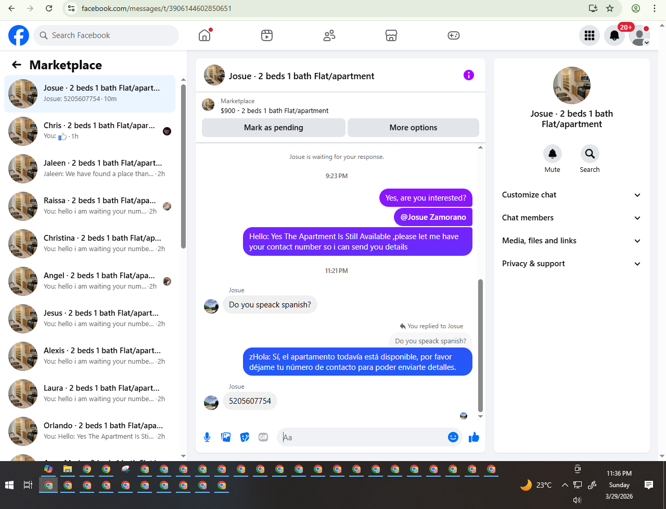Open Jesus conversation in list
Screen dimensions: 666x509
click(90, 318)
